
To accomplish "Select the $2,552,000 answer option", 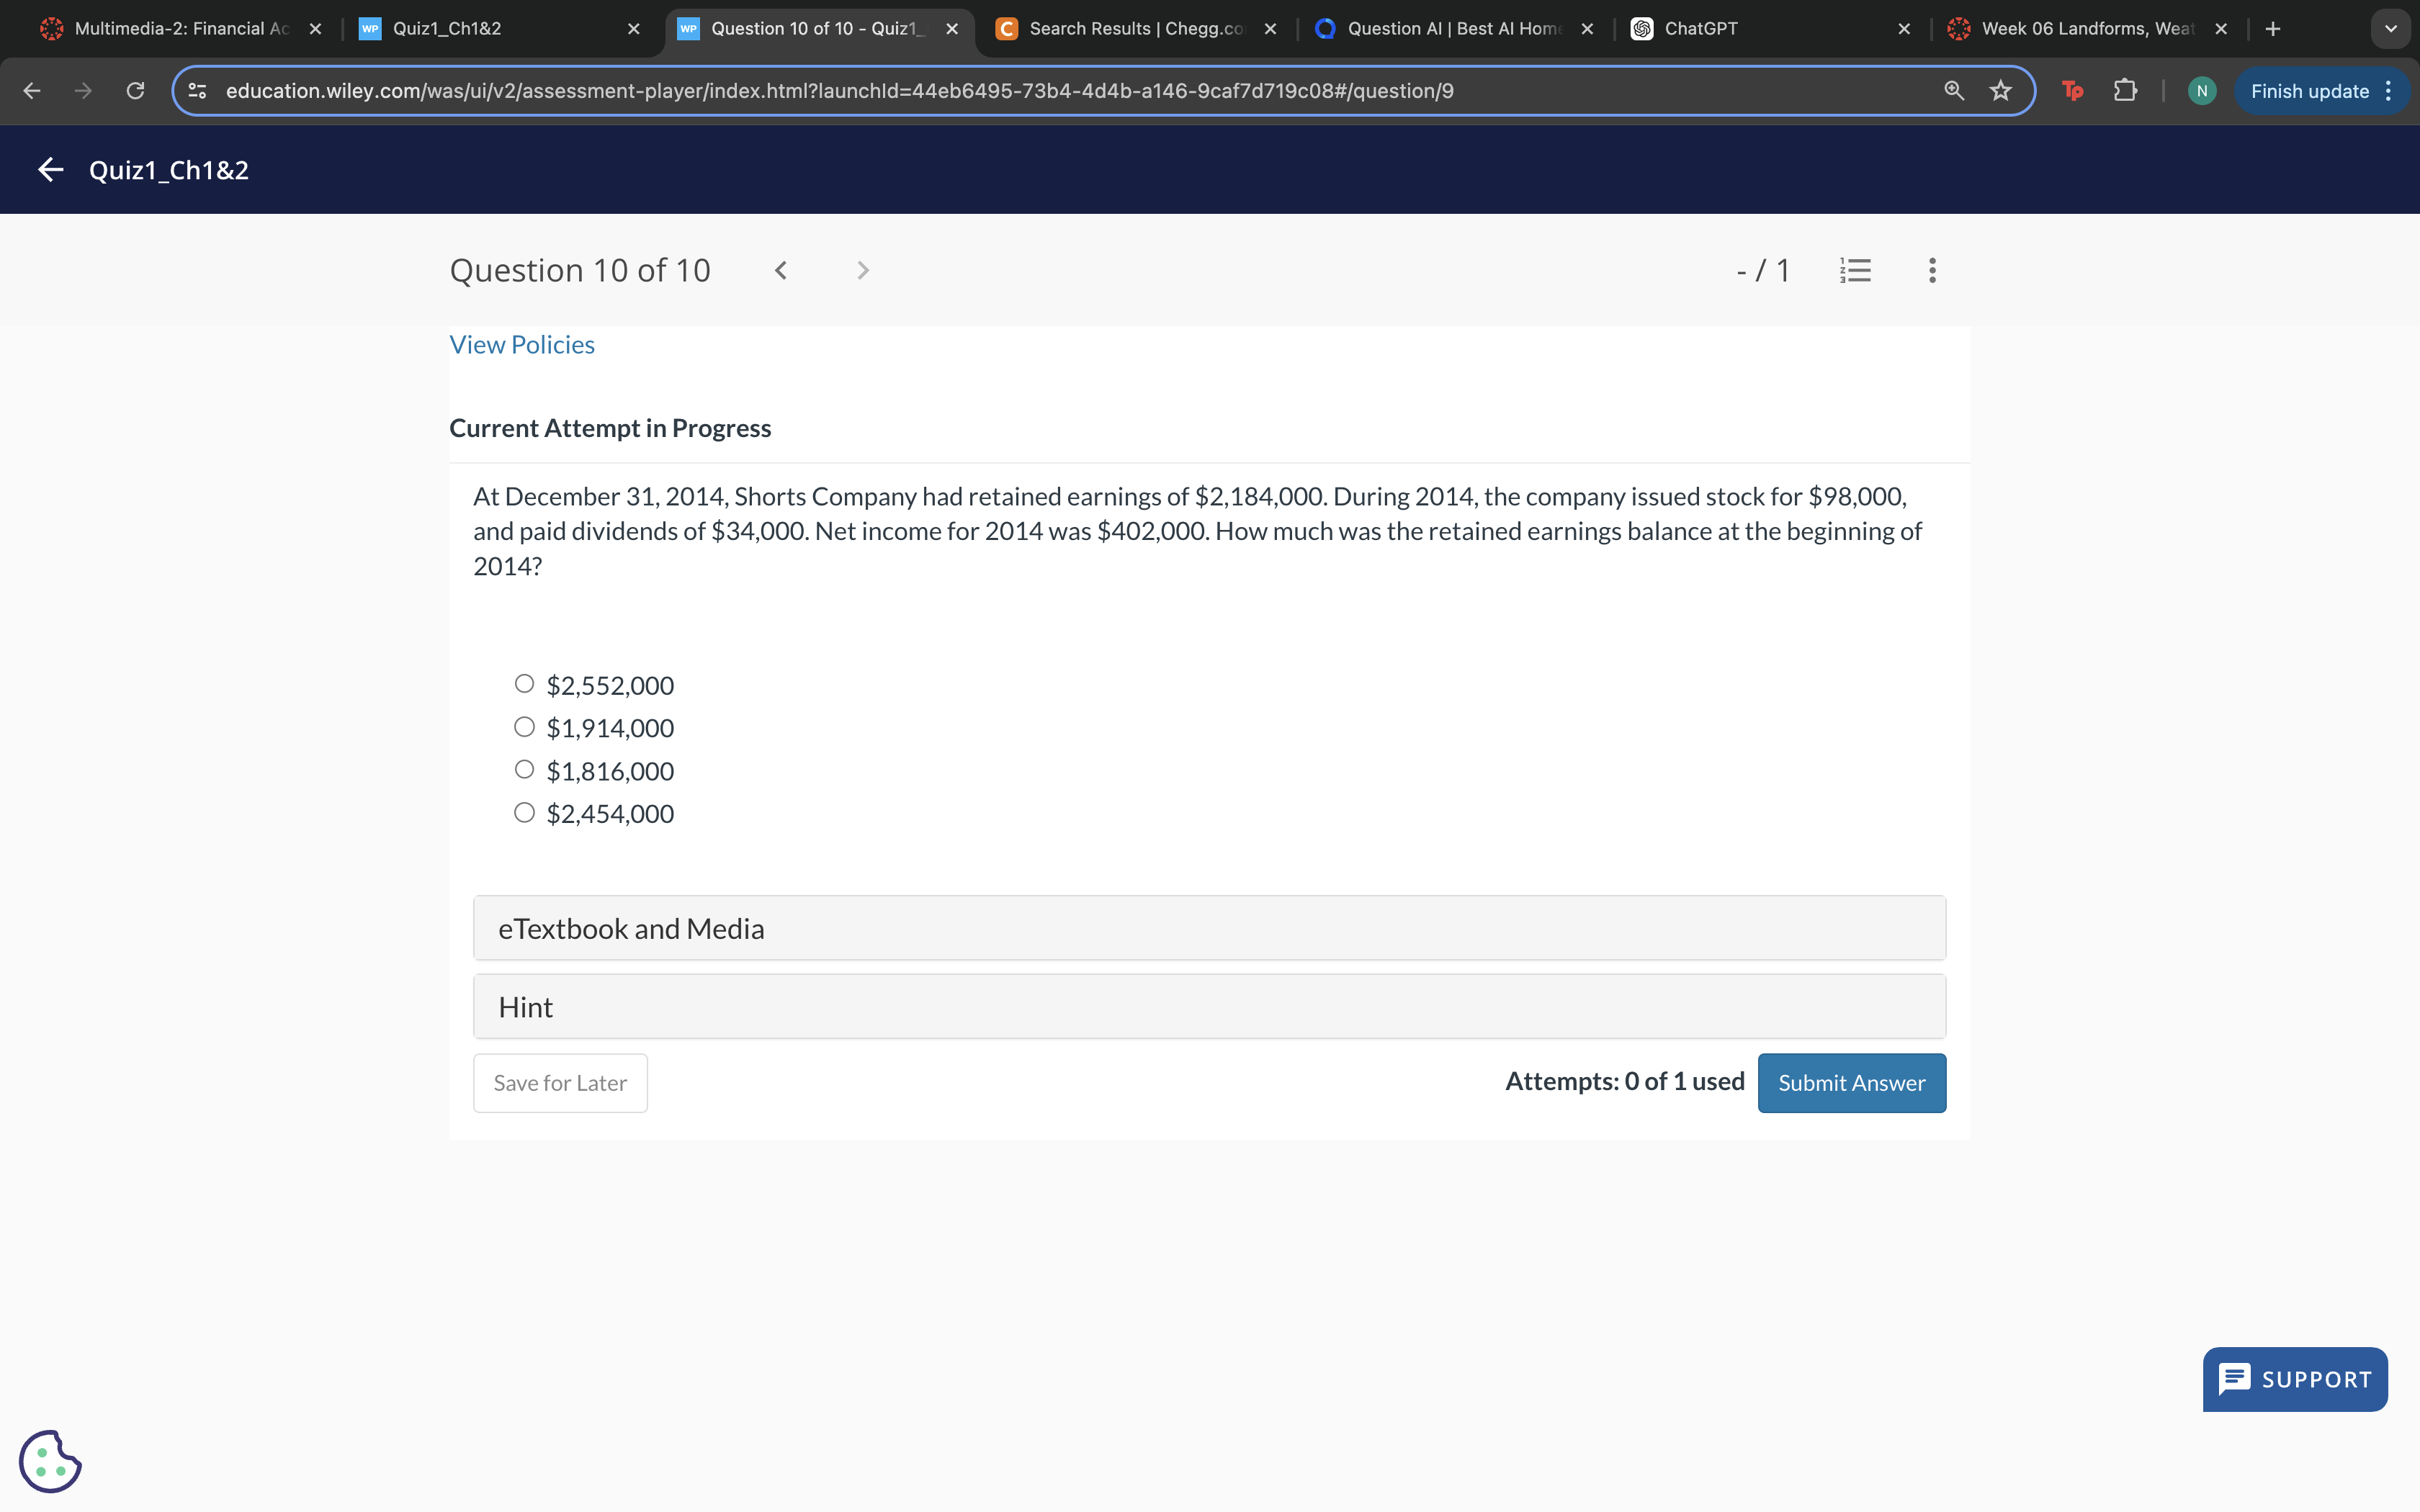I will pos(524,684).
